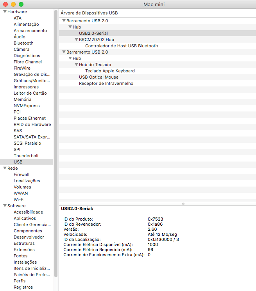
Task: Open RAID do Hardware sidebar item
Action: click(x=32, y=124)
